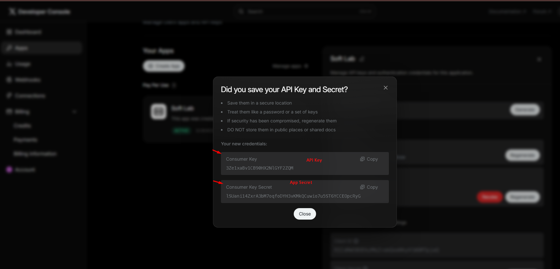Viewport: 560px width, 269px height.
Task: Click the Create App button
Action: click(164, 66)
